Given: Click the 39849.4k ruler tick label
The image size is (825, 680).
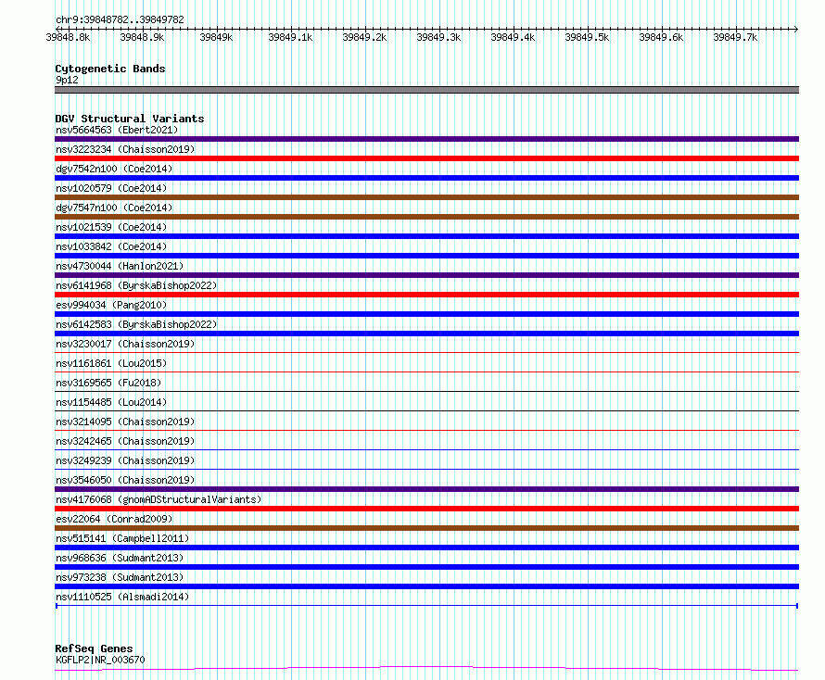Looking at the screenshot, I should click(513, 37).
